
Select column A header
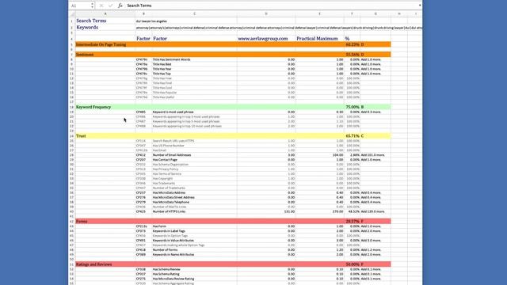[x=105, y=14]
